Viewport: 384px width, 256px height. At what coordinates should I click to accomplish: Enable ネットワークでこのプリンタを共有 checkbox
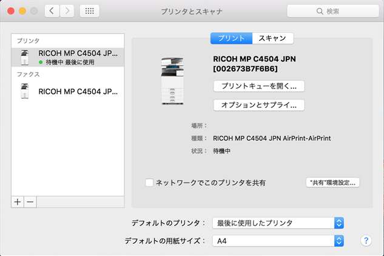pyautogui.click(x=149, y=182)
